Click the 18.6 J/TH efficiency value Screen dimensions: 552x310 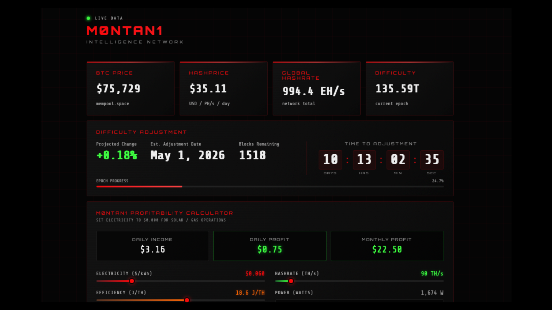250,293
